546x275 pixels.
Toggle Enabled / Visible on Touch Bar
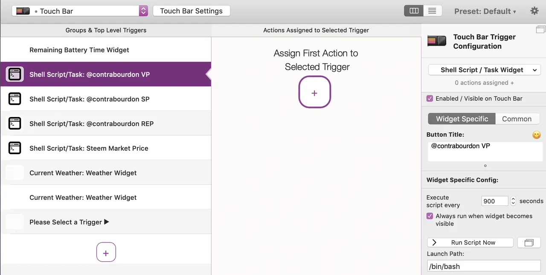tap(430, 99)
